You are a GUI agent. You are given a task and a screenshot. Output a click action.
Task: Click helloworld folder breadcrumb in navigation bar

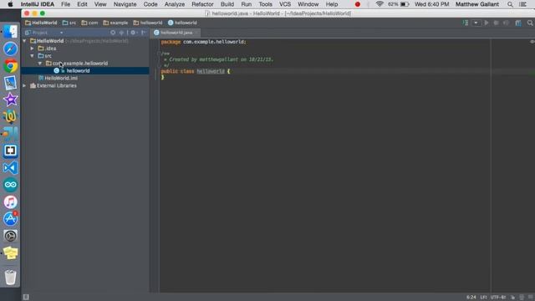pyautogui.click(x=148, y=23)
